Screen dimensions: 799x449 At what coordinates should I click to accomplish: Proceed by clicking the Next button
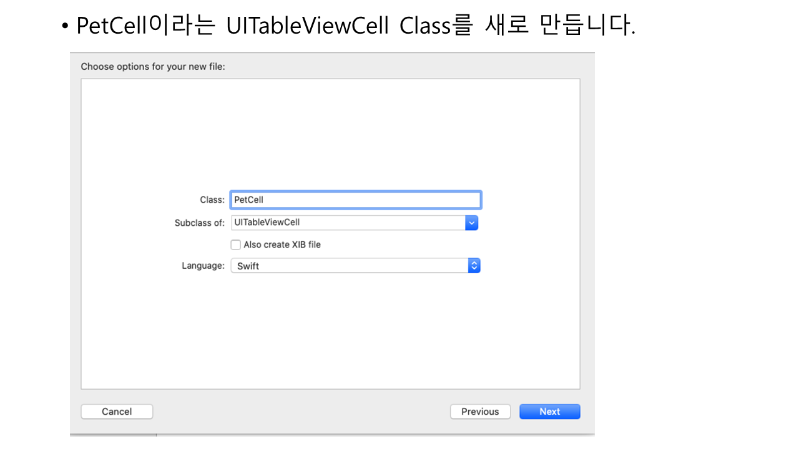[x=550, y=412]
